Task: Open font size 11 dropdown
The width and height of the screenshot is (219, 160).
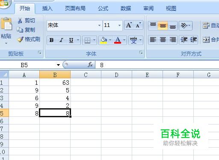Action: tap(119, 26)
